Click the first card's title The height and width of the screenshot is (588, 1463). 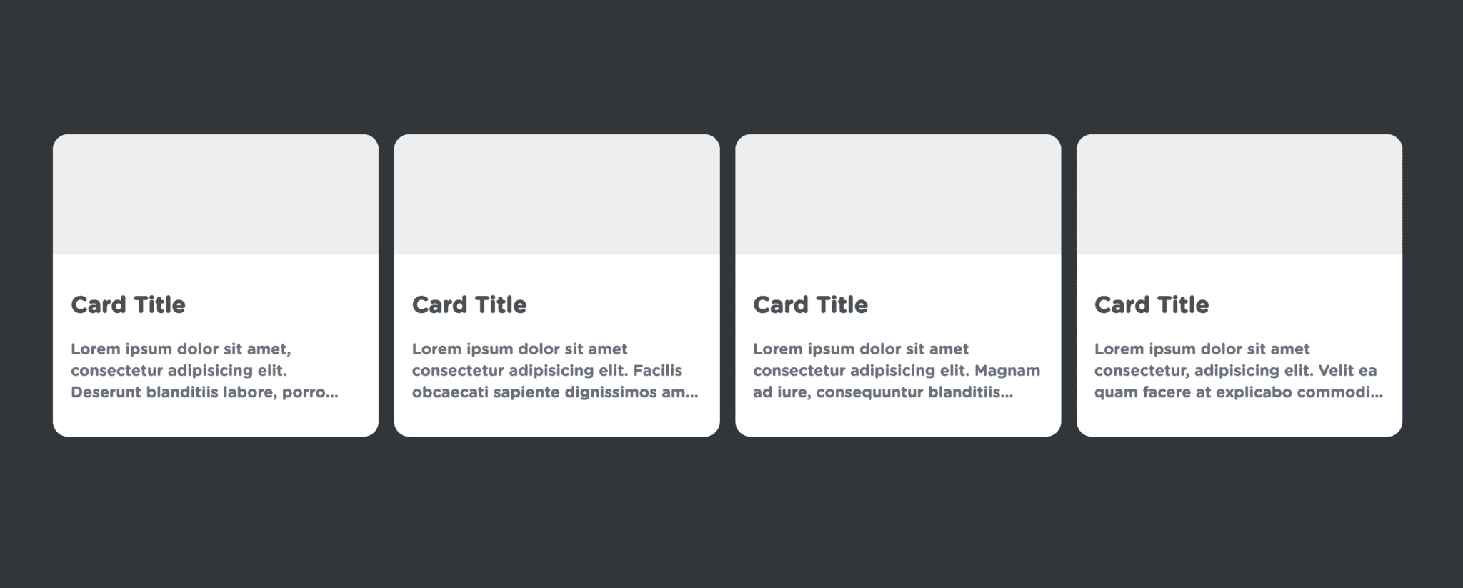click(x=127, y=305)
